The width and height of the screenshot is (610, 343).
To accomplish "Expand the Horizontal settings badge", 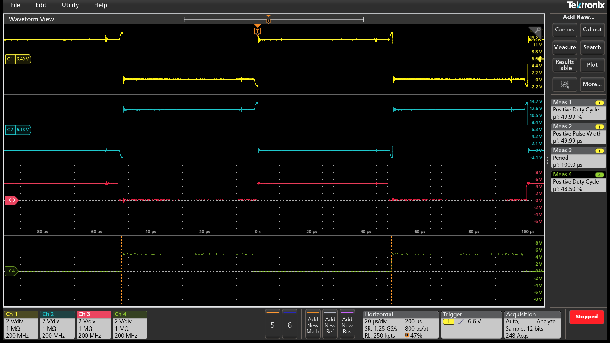I will pos(401,325).
